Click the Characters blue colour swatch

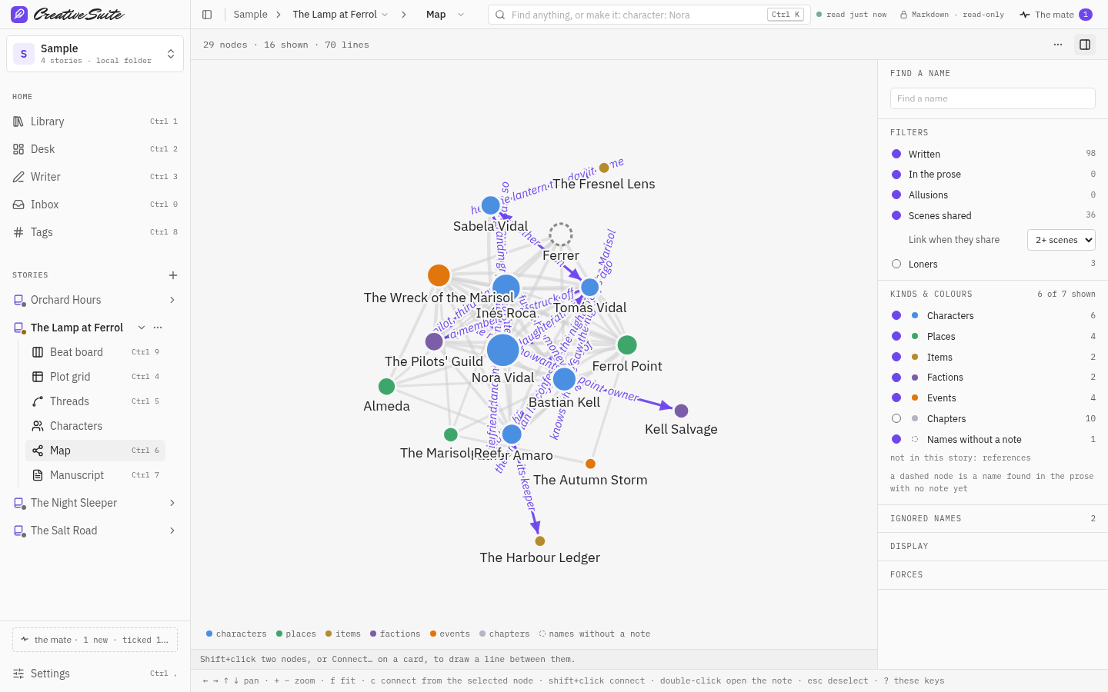coord(915,316)
